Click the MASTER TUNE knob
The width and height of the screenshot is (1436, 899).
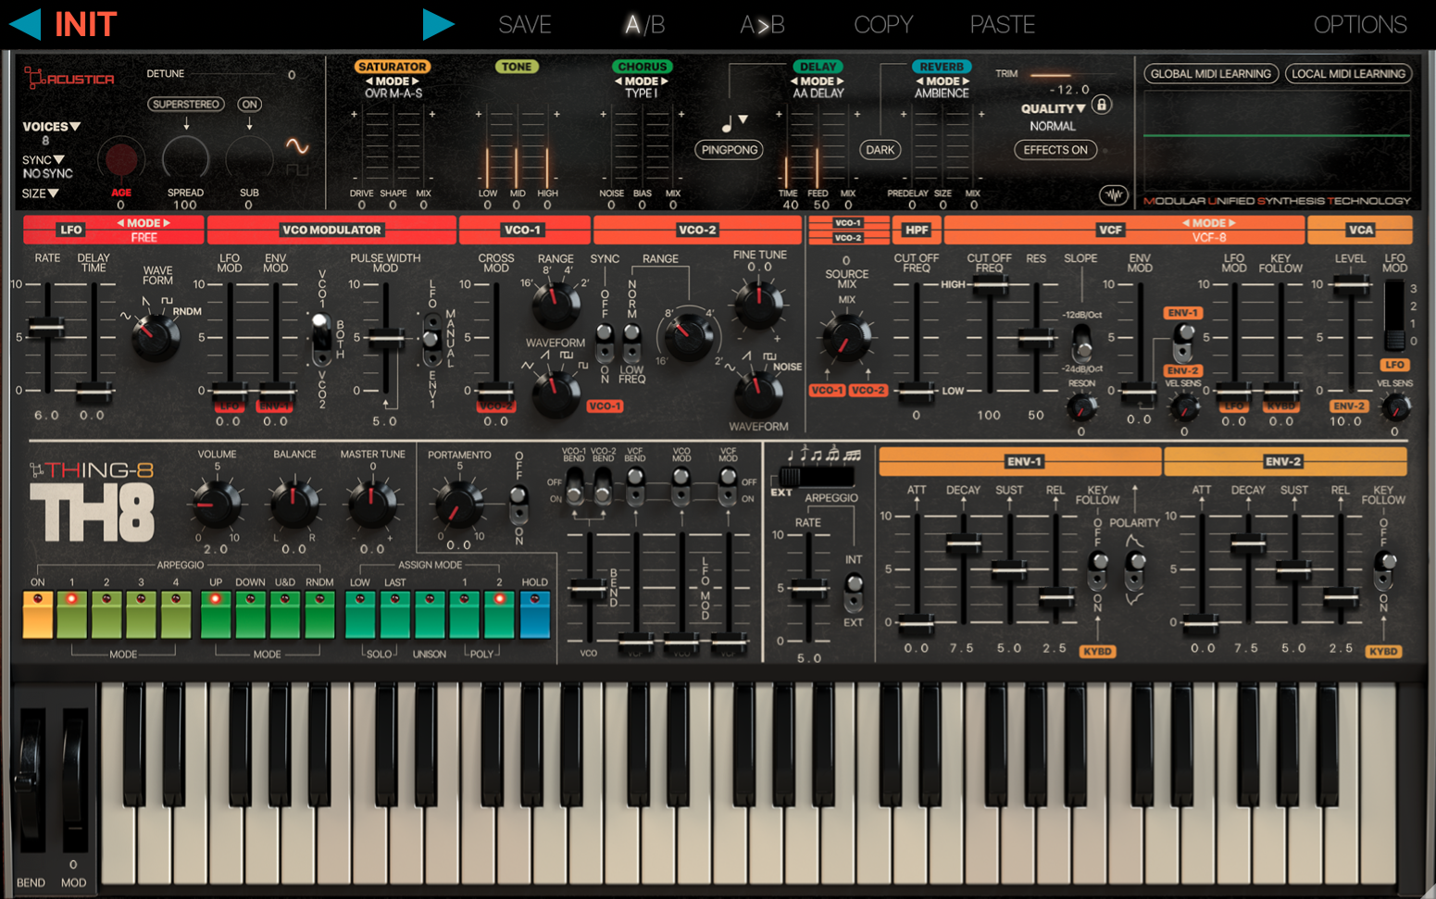point(371,503)
